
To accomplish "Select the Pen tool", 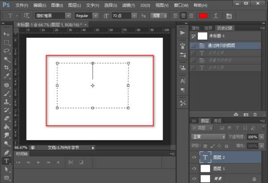I will [7, 152].
